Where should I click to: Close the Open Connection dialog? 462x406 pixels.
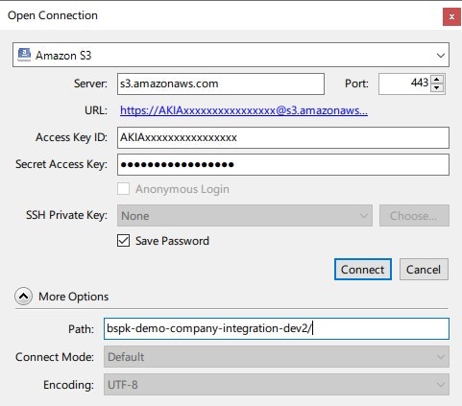click(x=451, y=16)
